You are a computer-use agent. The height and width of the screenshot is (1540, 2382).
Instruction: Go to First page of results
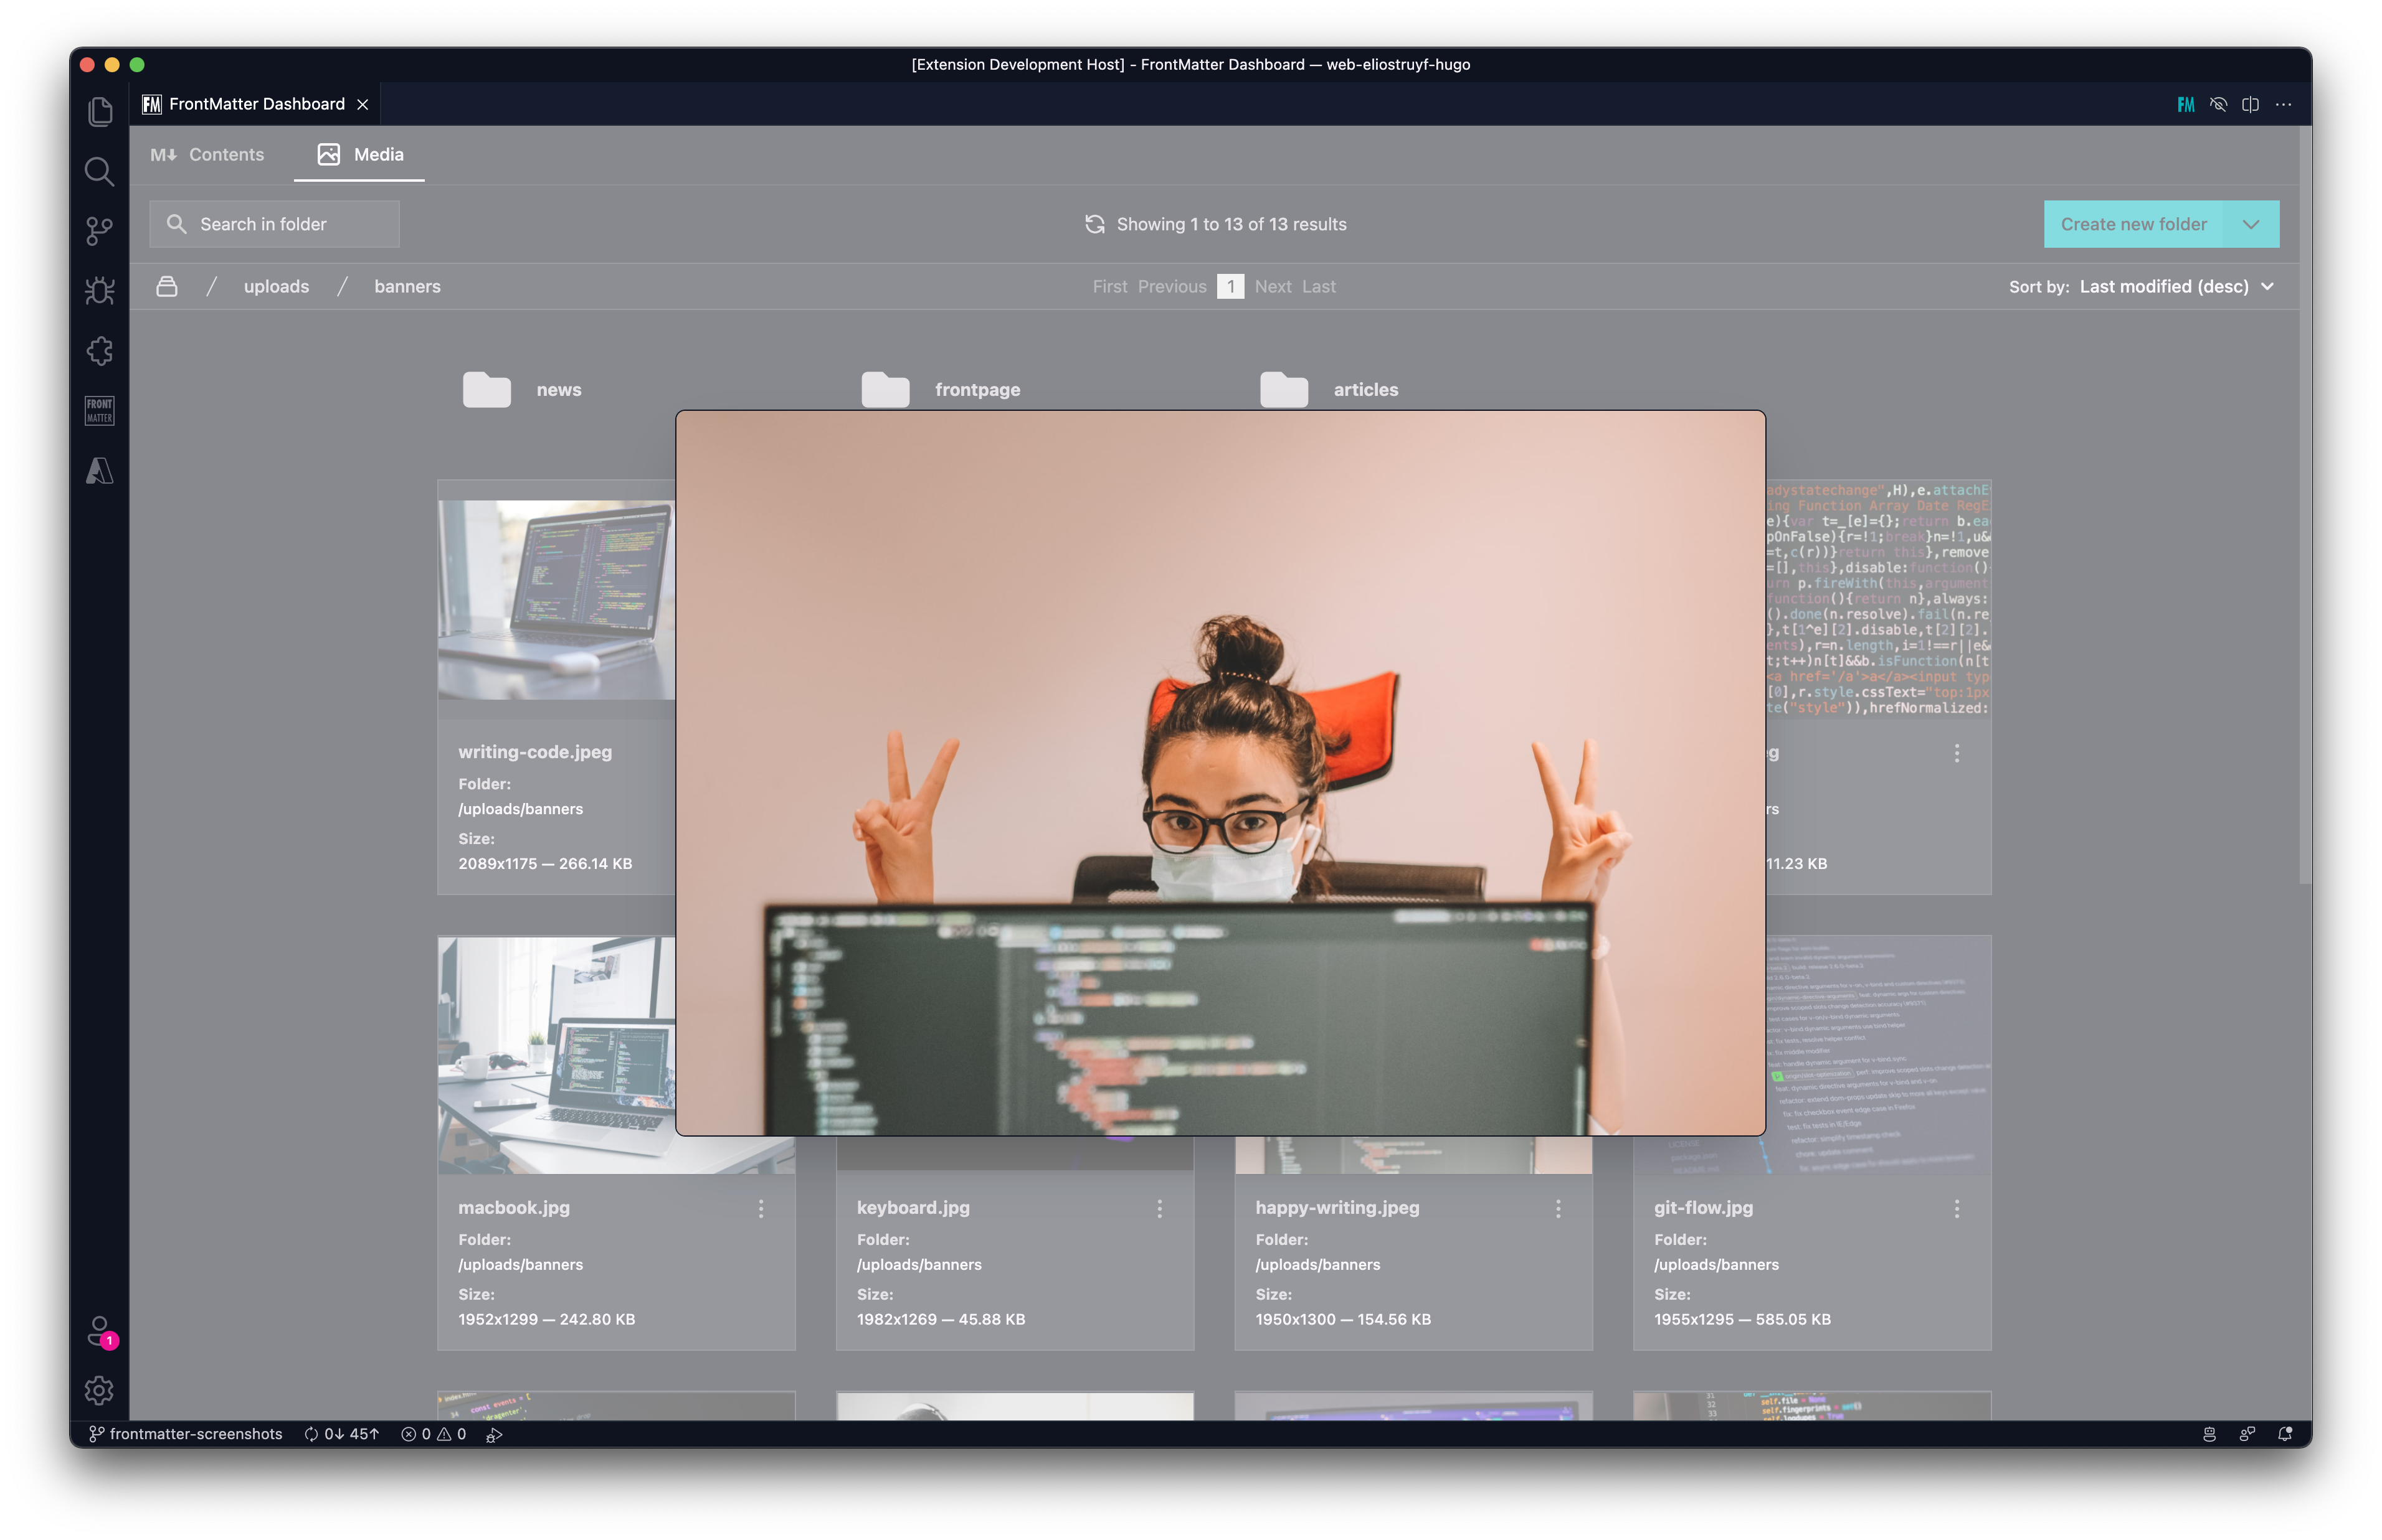tap(1109, 286)
